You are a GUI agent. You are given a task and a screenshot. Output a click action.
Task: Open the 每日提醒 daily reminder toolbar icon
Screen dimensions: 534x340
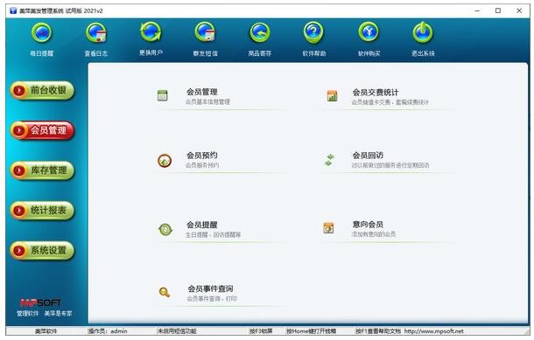coord(41,33)
